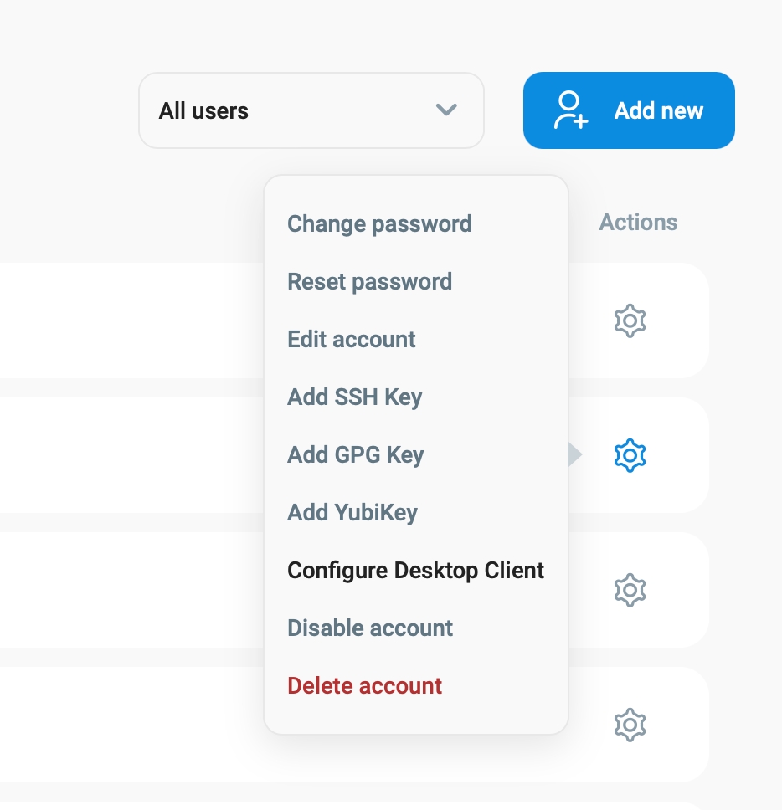782x810 pixels.
Task: Choose Add GPG Key from the menu
Action: [355, 455]
